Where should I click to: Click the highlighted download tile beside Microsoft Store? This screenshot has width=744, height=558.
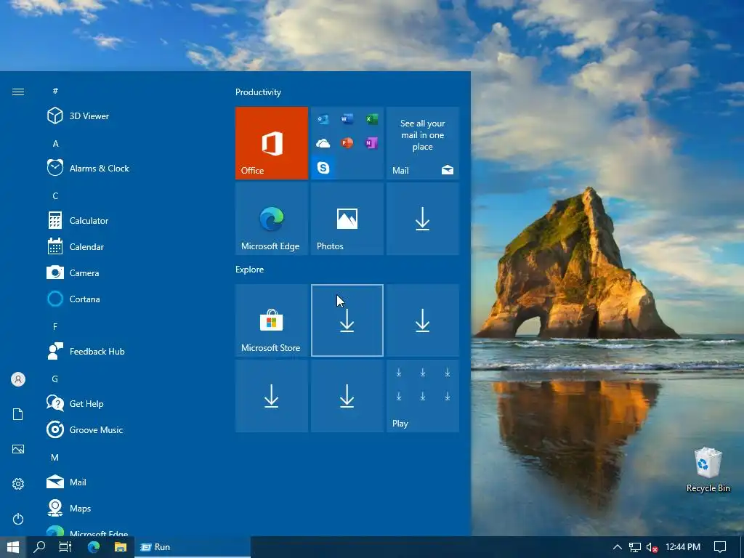[x=347, y=320]
